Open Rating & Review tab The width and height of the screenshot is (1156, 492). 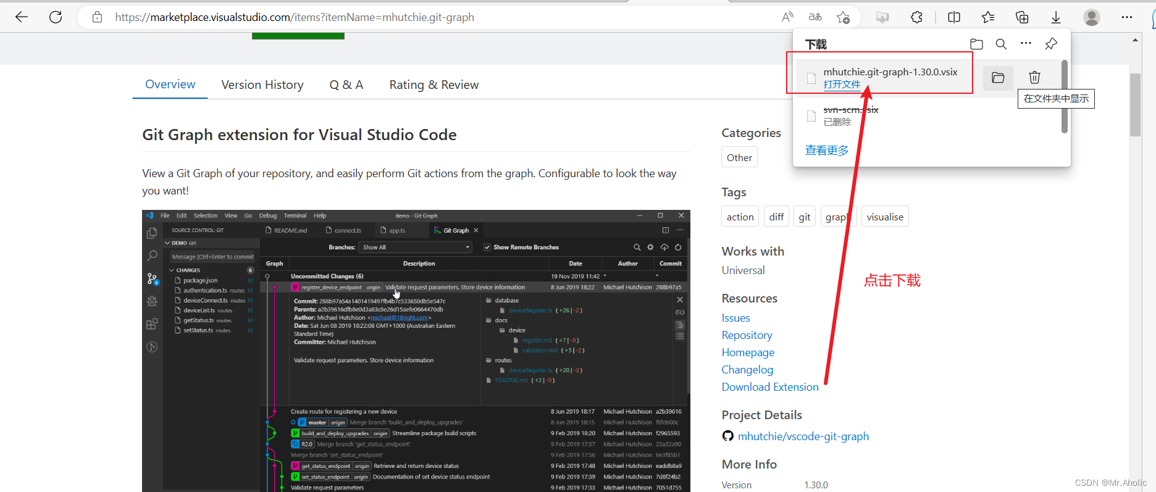click(x=434, y=85)
